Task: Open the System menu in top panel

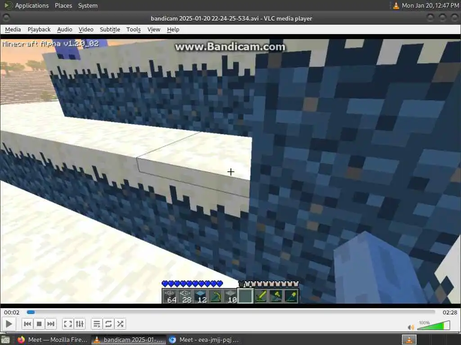Action: [x=88, y=5]
